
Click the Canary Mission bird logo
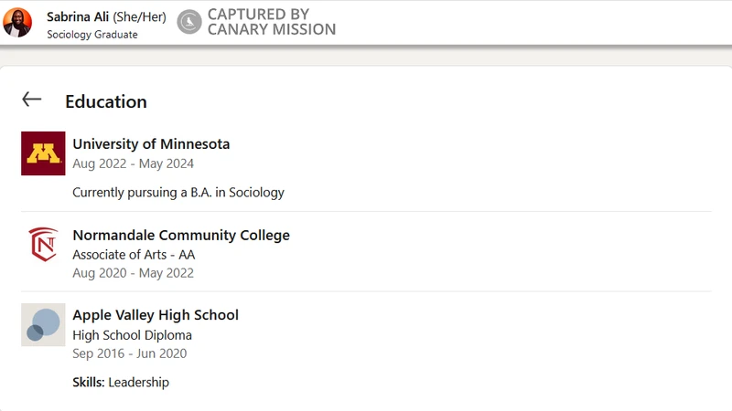(x=189, y=21)
